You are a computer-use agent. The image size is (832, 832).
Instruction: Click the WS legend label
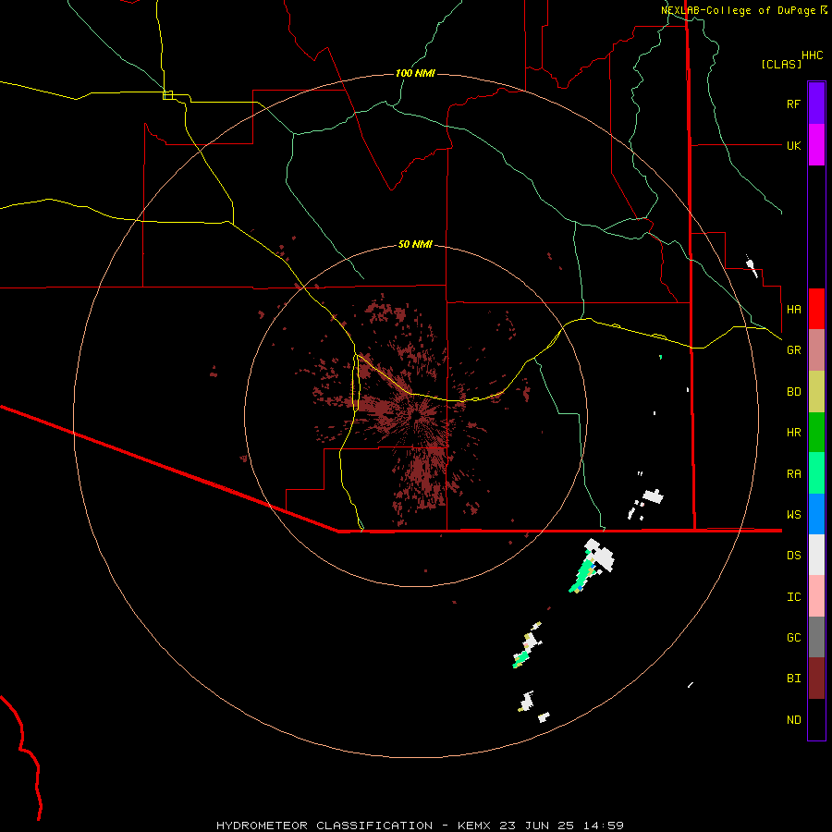click(x=793, y=515)
